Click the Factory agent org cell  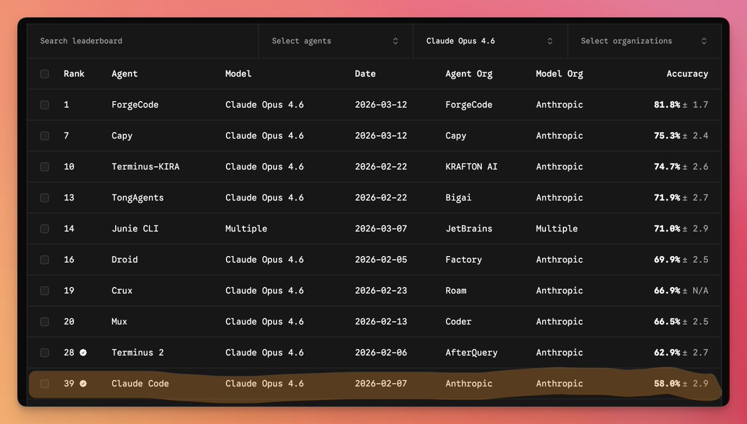tap(464, 260)
